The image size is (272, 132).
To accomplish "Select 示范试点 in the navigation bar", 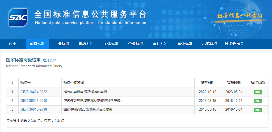I will pyautogui.click(x=210, y=44).
